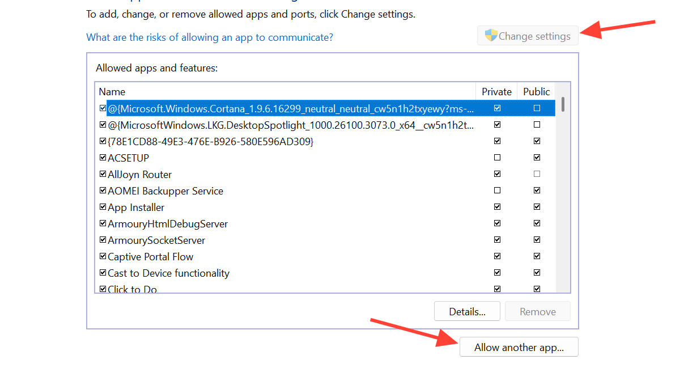This screenshot has height=385, width=684.
Task: Toggle Public checkbox for Cortana entry
Action: (537, 108)
